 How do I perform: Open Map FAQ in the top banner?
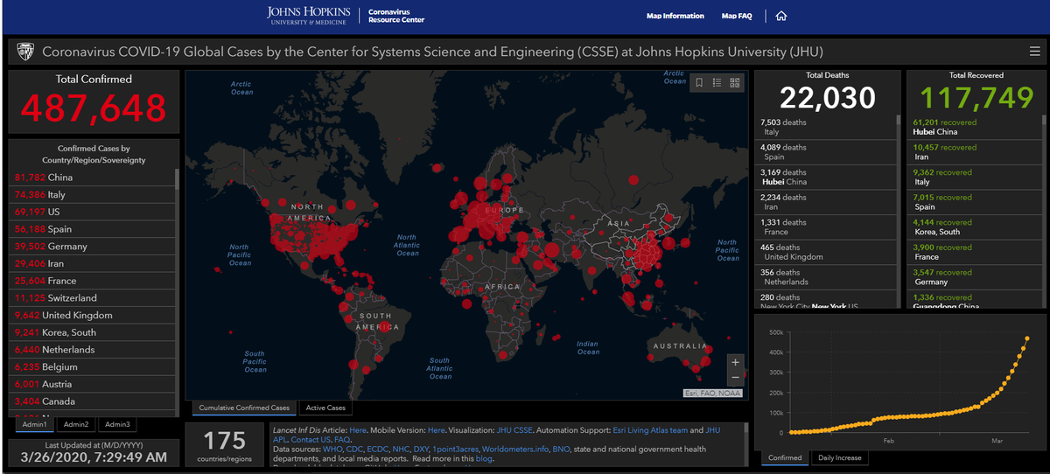click(738, 16)
